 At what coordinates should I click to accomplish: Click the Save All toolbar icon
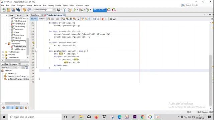pyautogui.click(x=18, y=10)
